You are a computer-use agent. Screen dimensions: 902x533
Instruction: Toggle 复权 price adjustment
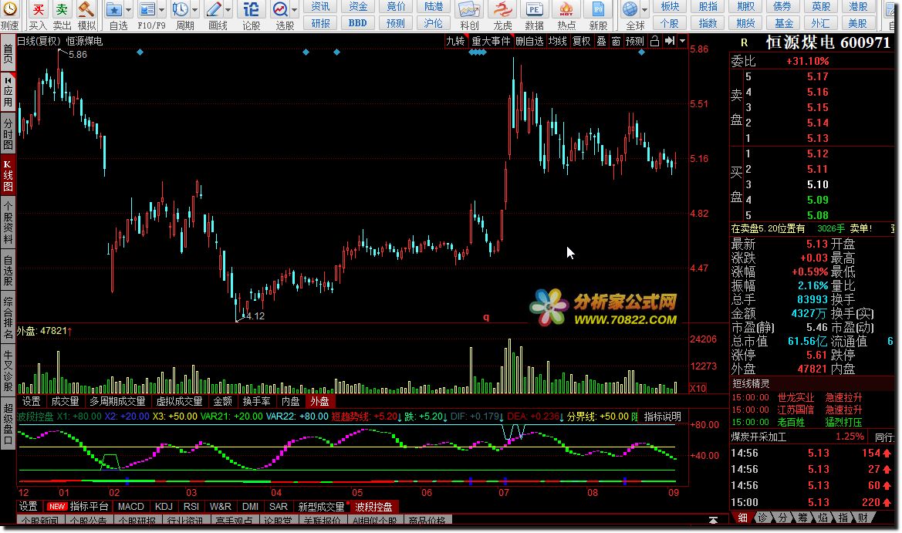[582, 41]
